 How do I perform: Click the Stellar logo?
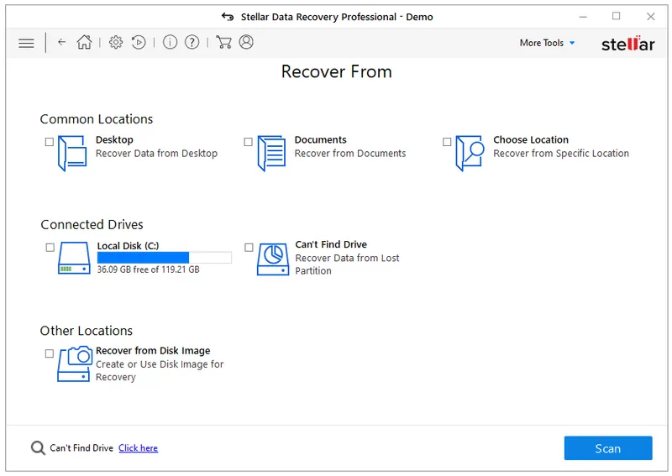(x=627, y=44)
